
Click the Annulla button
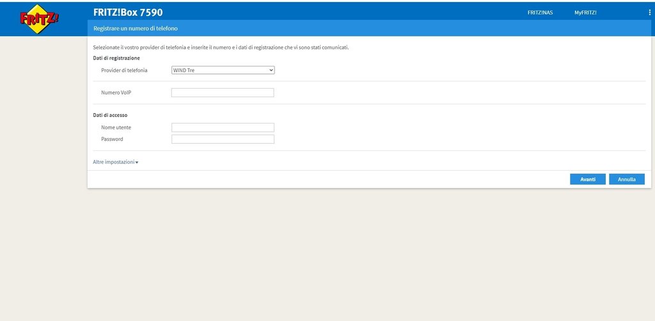point(627,179)
